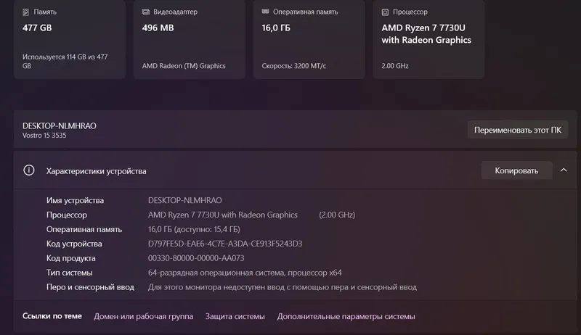
Task: Click the info icon beside Характеристики устройства
Action: [29, 170]
